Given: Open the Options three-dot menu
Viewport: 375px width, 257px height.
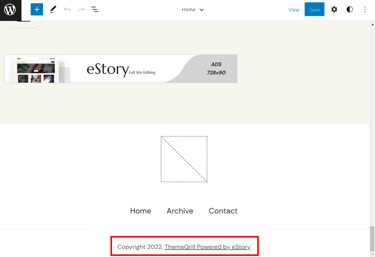Looking at the screenshot, I should (x=365, y=9).
